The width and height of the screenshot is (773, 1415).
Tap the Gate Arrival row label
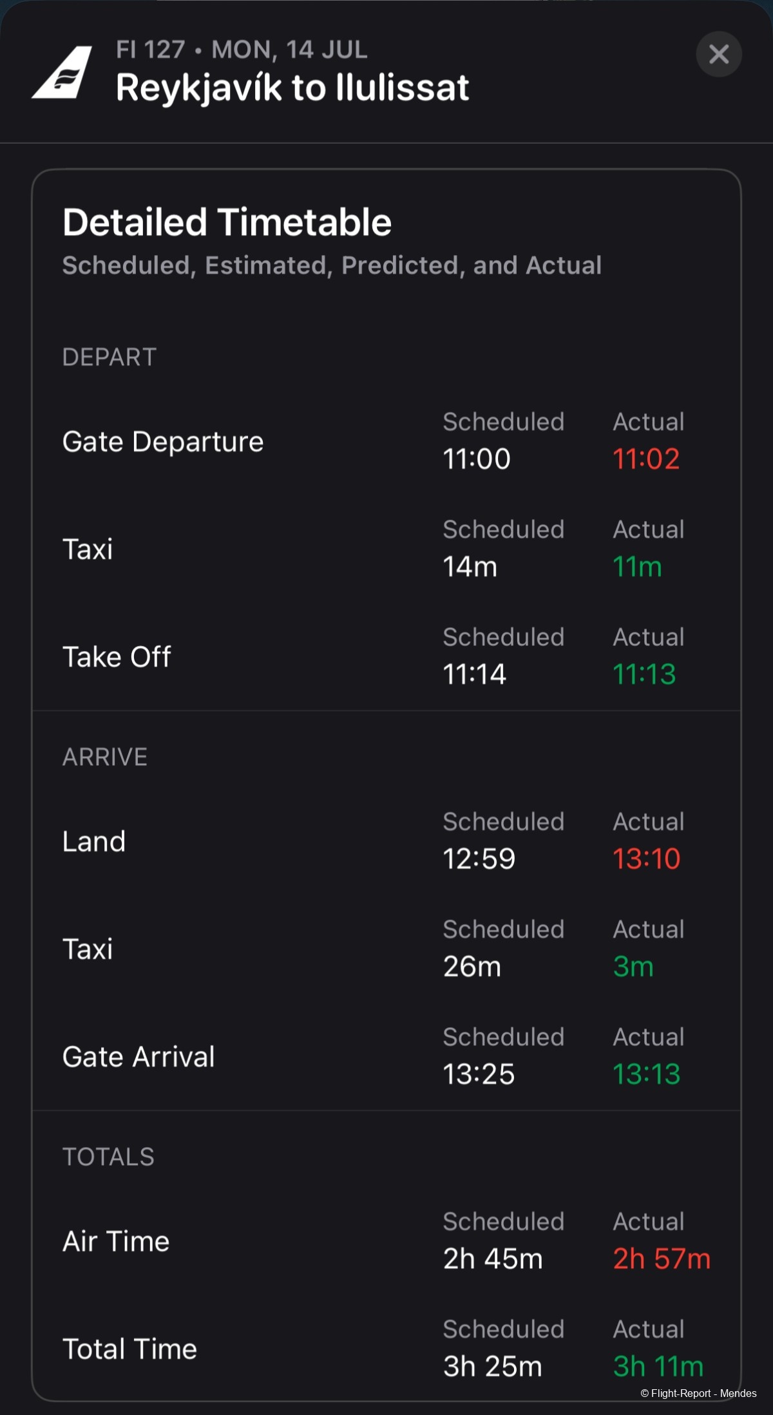tap(138, 1057)
